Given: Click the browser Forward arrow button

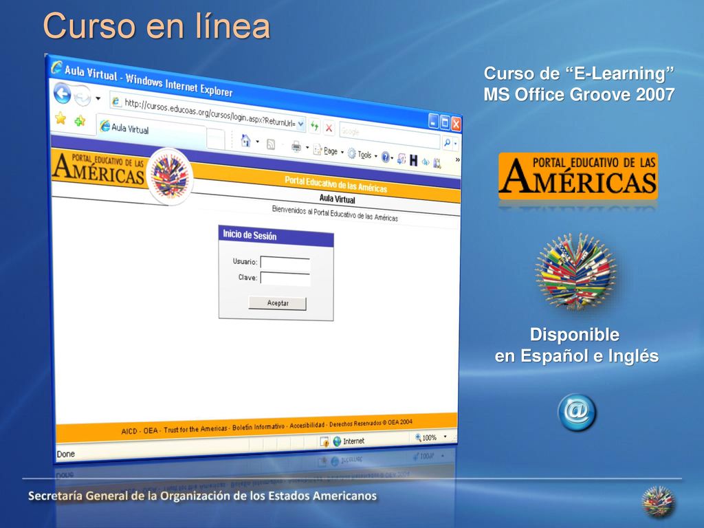Looking at the screenshot, I should pos(82,96).
